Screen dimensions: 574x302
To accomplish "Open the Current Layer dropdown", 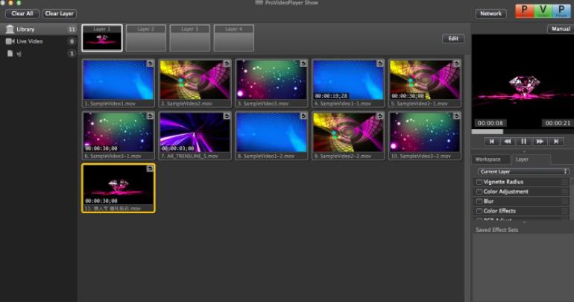I will 524,172.
